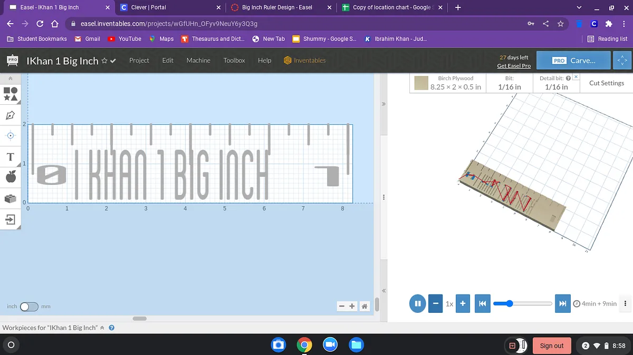Open the Birch Plywood material dropdown

(448, 83)
